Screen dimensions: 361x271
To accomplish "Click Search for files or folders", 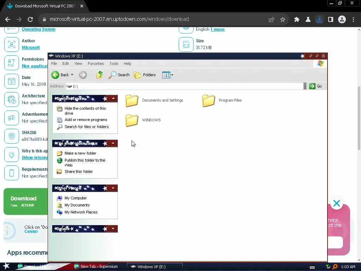I will (x=83, y=127).
